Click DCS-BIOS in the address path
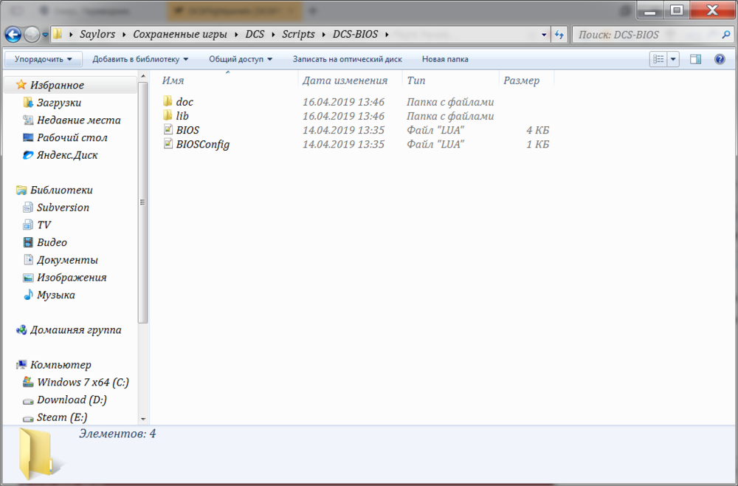Image resolution: width=738 pixels, height=486 pixels. [x=355, y=35]
